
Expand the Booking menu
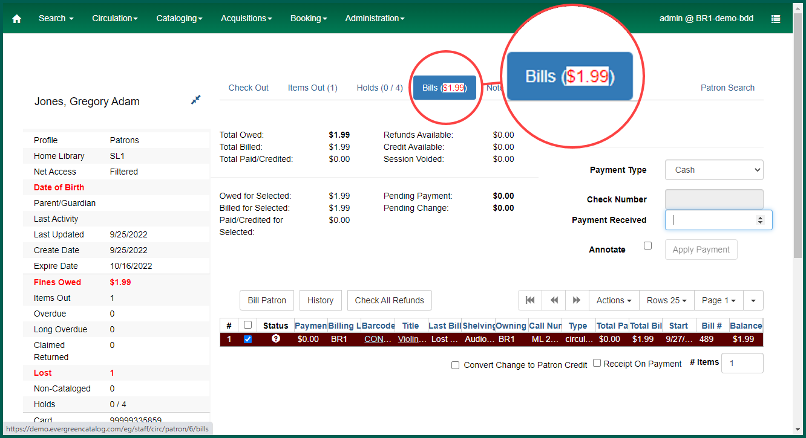(x=309, y=19)
